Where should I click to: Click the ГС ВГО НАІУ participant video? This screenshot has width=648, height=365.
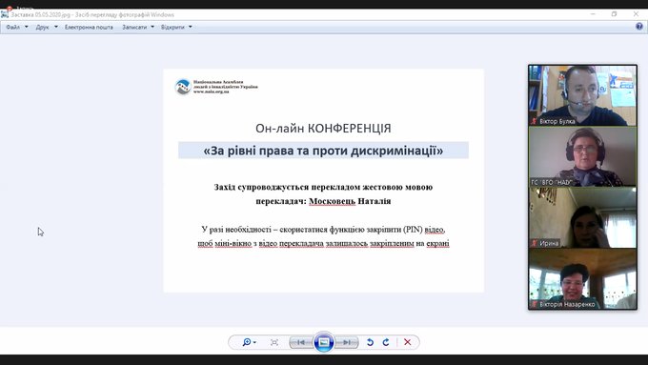tap(582, 156)
